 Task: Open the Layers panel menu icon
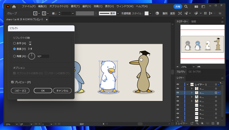click(222, 78)
